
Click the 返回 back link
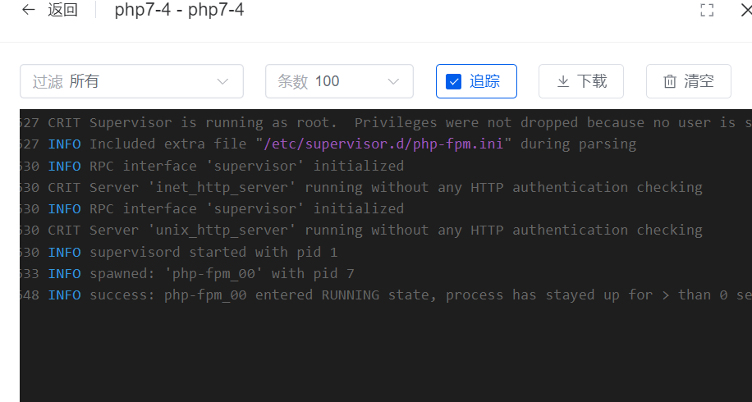click(63, 11)
